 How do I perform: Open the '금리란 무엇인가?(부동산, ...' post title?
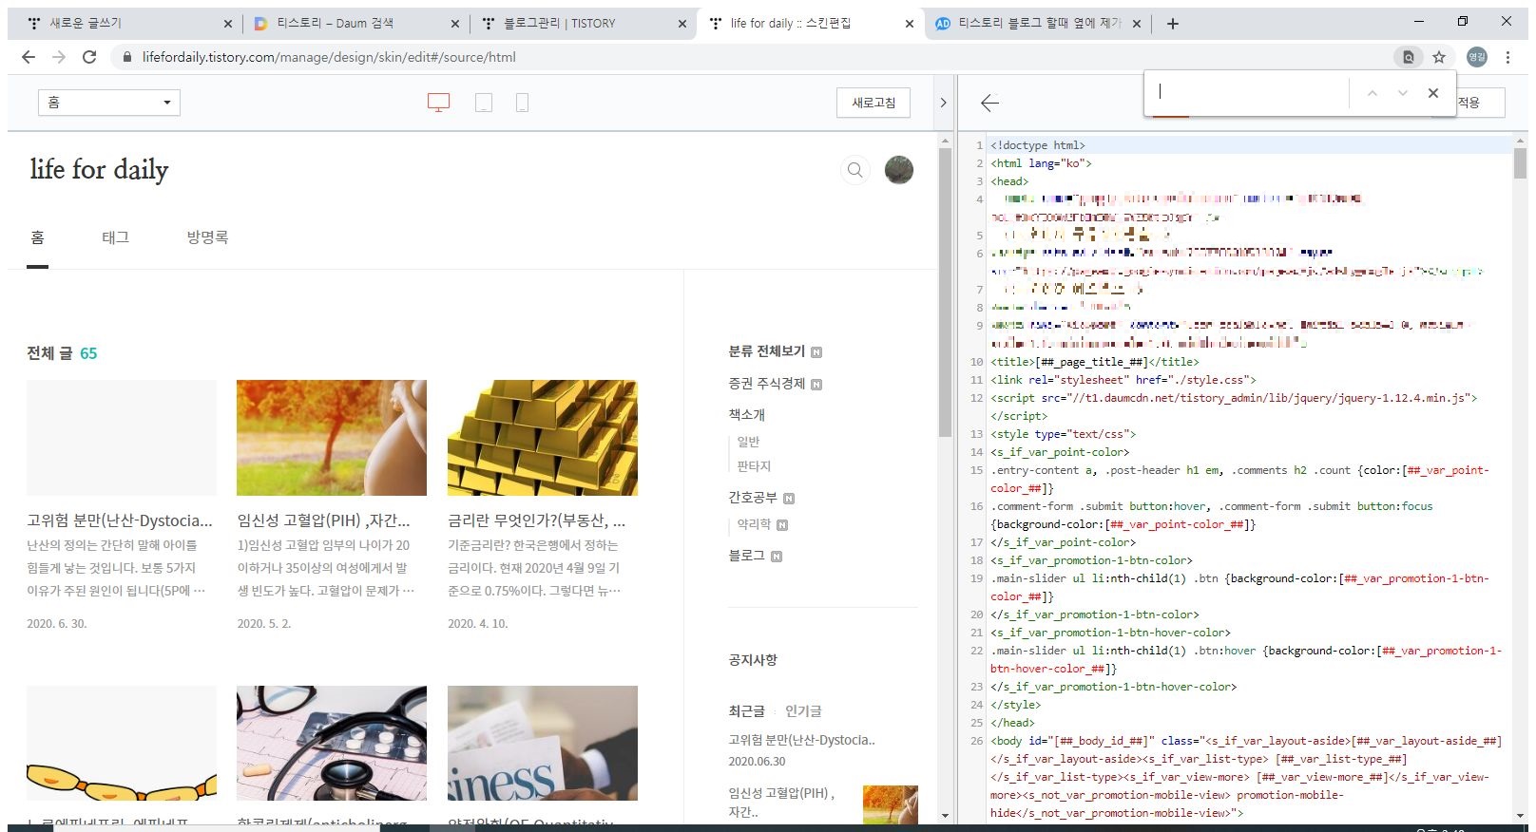[537, 520]
